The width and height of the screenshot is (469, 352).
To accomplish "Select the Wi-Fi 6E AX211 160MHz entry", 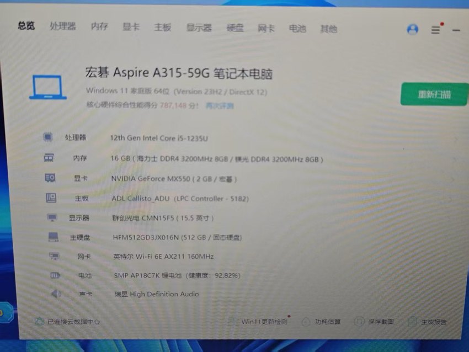I will tap(164, 257).
